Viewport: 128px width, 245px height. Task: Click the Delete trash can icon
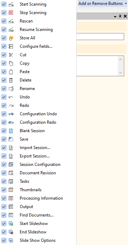11,80
